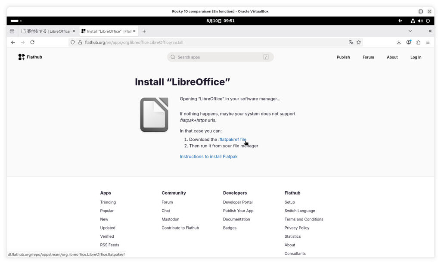Translate this page with the translate icon
441x264 pixels.
(351, 42)
